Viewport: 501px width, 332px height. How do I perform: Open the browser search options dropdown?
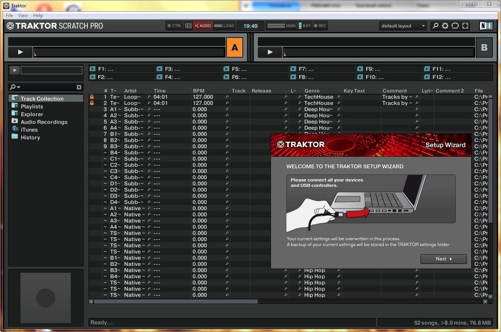15,87
